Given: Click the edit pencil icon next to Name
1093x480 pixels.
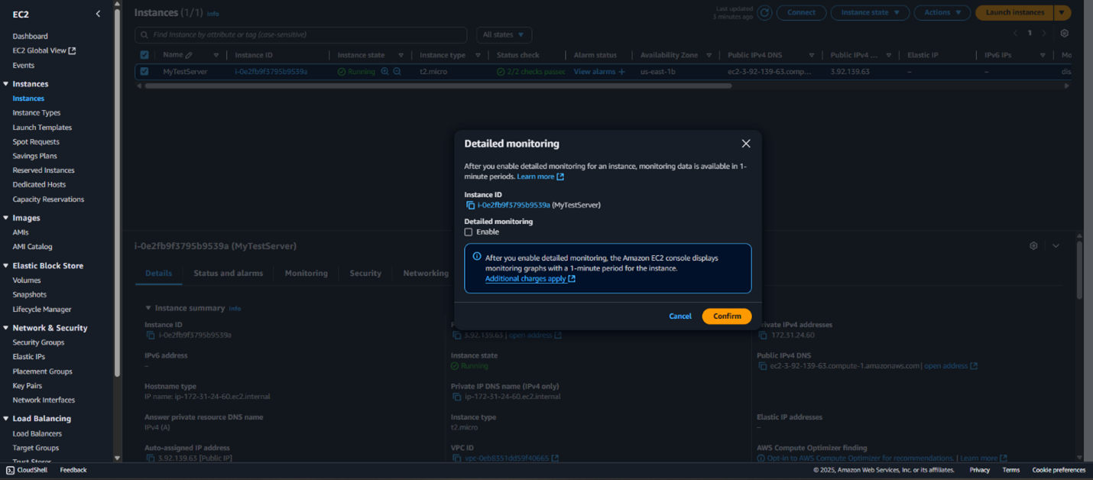Looking at the screenshot, I should pyautogui.click(x=189, y=55).
